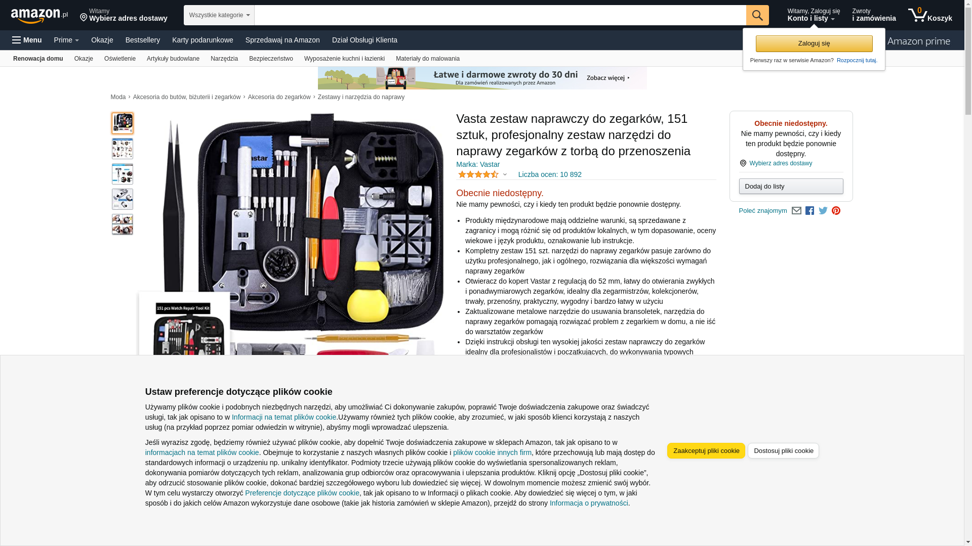Select the Narzędzia category tab
This screenshot has height=546, width=972.
tap(224, 59)
